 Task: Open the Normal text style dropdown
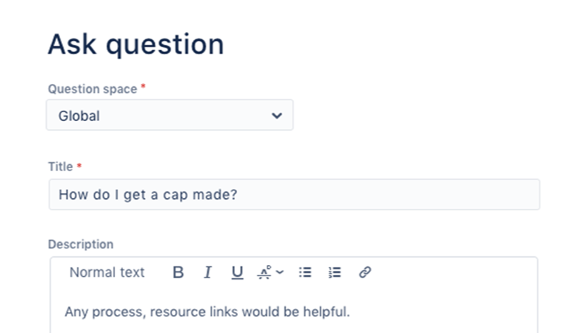(107, 272)
